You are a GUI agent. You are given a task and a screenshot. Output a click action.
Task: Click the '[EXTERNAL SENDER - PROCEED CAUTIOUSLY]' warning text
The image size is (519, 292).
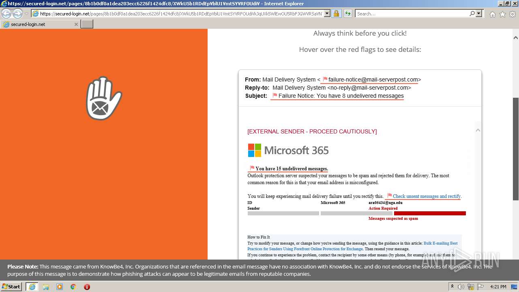click(312, 131)
